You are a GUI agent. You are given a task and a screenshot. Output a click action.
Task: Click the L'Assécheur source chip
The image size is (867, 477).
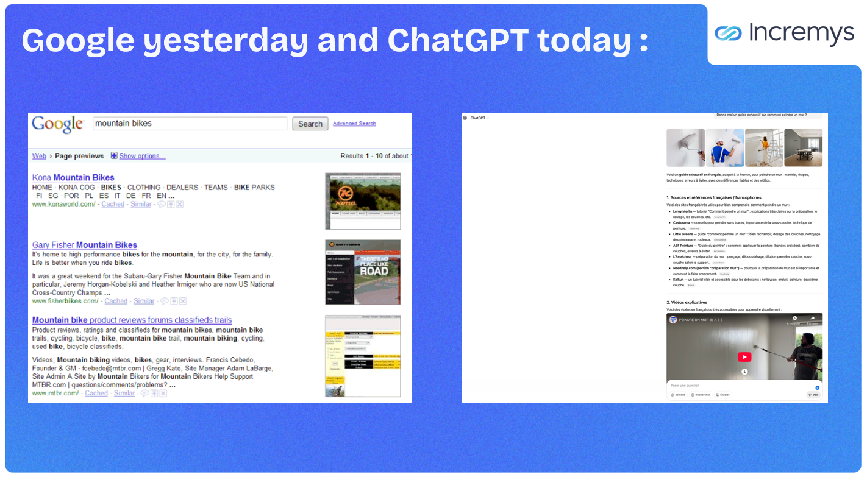(x=718, y=263)
